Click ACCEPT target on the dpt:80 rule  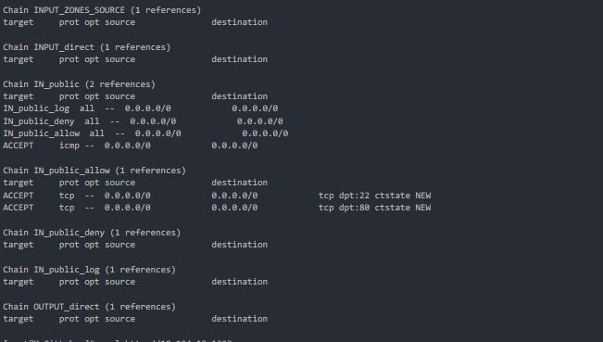point(19,208)
